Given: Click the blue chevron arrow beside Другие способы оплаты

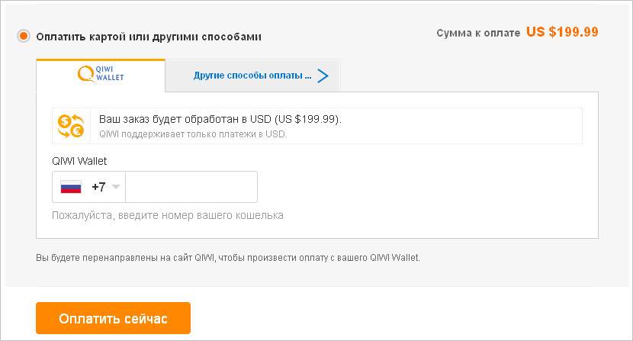Looking at the screenshot, I should point(323,76).
